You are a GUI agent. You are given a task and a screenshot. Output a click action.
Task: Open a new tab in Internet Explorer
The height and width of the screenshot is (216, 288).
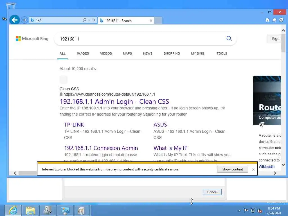(158, 20)
